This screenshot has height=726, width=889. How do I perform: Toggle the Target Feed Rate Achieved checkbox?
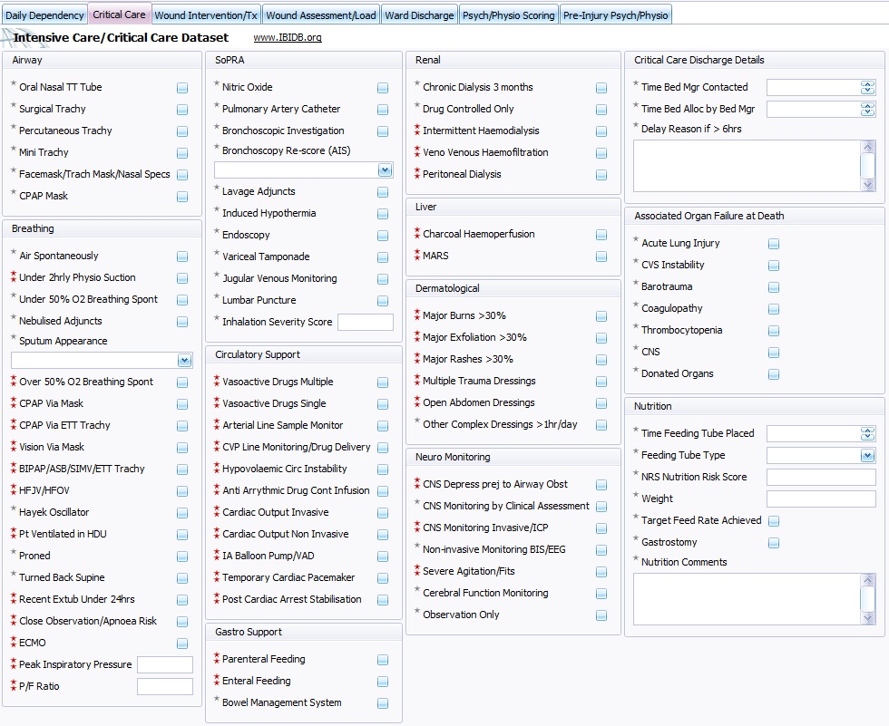[773, 521]
